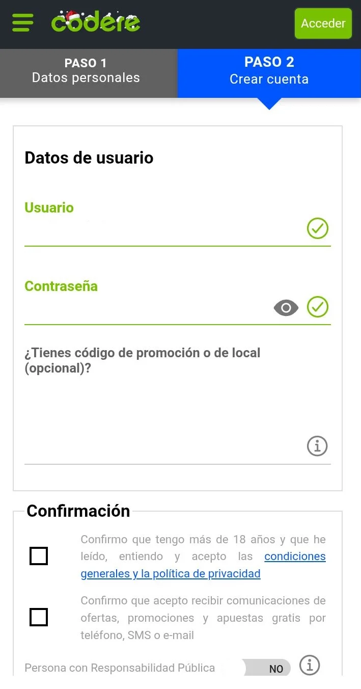Click the Datos de usuario heading
361x689 pixels.
pyautogui.click(x=89, y=157)
